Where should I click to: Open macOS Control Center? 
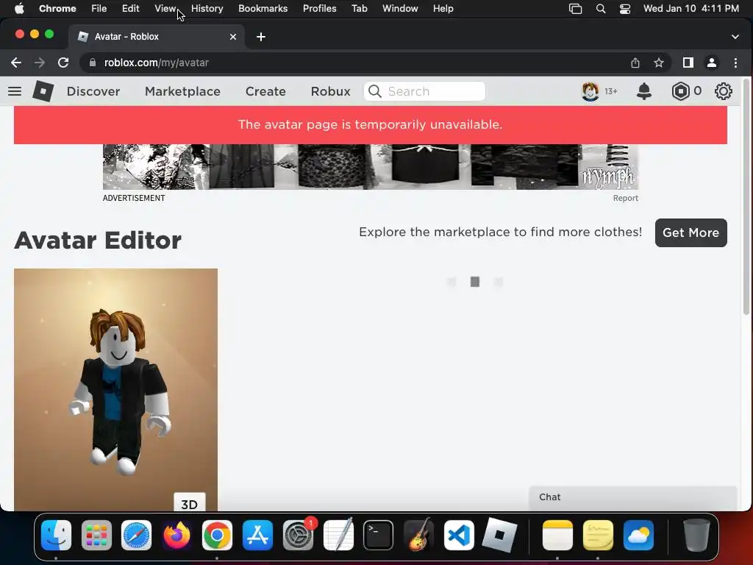point(625,9)
